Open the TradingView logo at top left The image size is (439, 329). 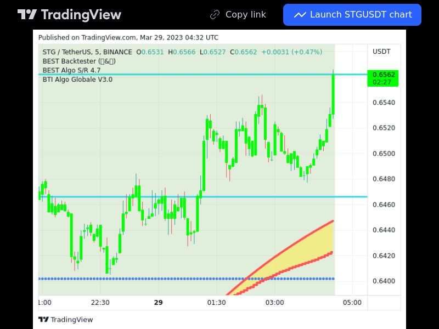pyautogui.click(x=69, y=15)
